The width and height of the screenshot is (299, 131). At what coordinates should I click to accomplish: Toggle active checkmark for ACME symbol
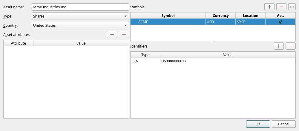(x=280, y=22)
